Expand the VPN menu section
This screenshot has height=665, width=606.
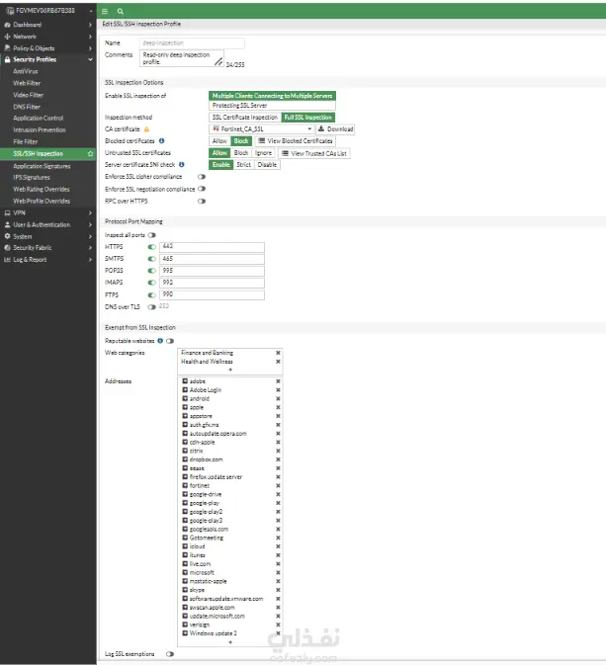click(x=48, y=212)
